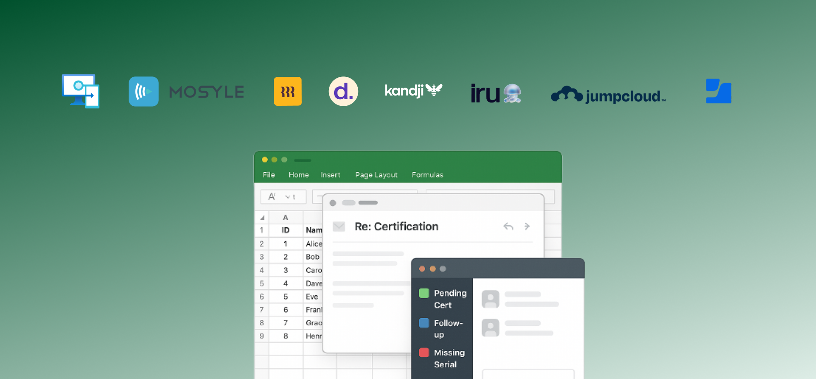Click the Re: Certification subject
Viewport: 816px width, 379px height.
pyautogui.click(x=396, y=226)
